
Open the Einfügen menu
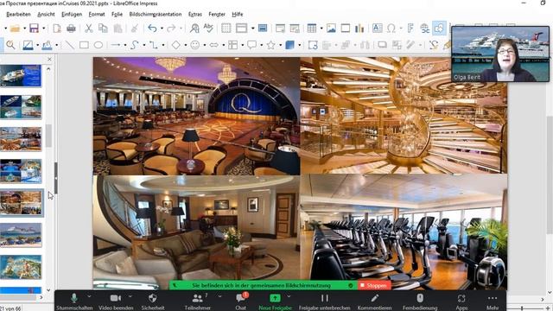[72, 14]
